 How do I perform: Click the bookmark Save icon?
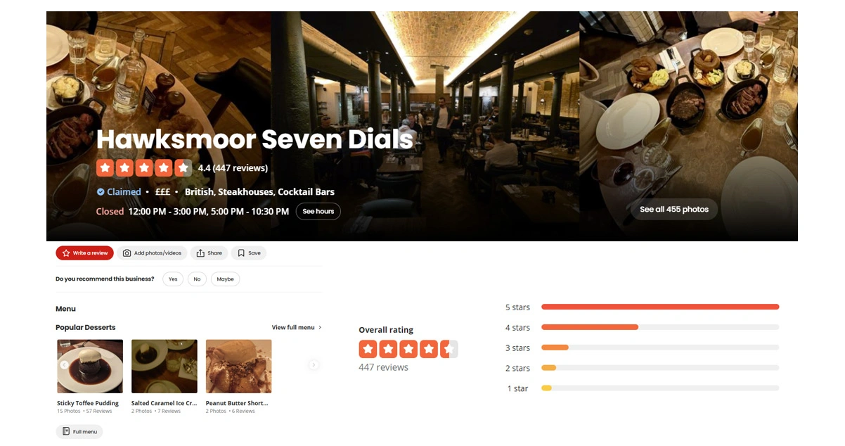pyautogui.click(x=241, y=253)
